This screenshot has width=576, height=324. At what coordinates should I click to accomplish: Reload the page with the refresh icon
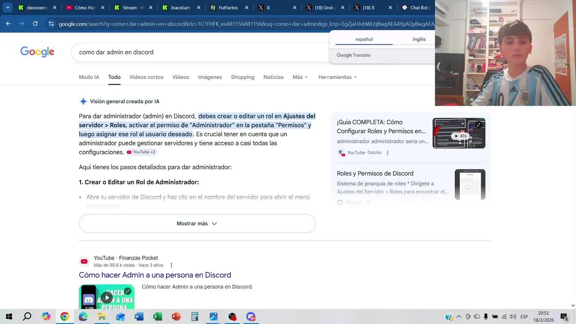click(35, 24)
